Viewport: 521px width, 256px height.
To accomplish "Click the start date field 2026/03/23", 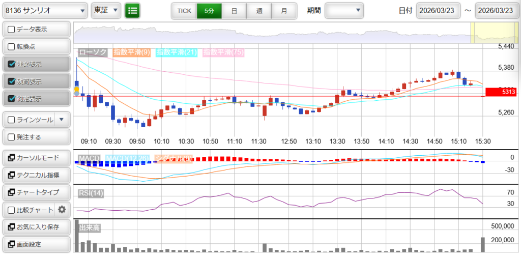I will 438,10.
